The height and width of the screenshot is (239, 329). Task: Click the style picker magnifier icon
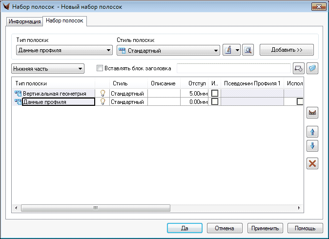[x=248, y=50]
